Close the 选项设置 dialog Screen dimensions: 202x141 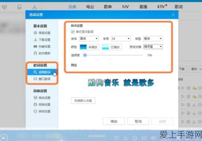(173, 15)
